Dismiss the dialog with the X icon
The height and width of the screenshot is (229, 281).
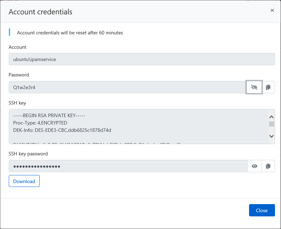click(272, 11)
